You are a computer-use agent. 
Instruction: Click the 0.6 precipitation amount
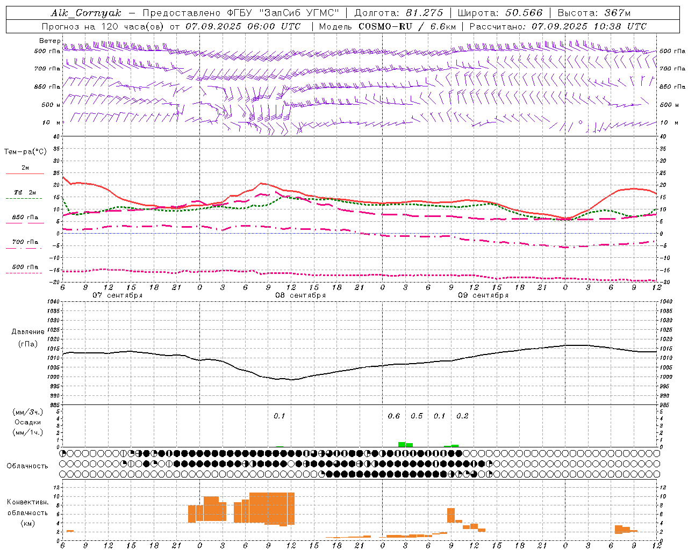[394, 416]
